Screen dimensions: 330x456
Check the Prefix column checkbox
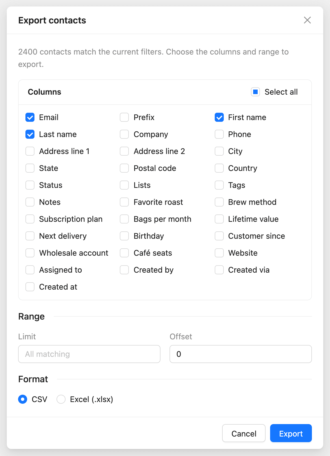point(124,117)
